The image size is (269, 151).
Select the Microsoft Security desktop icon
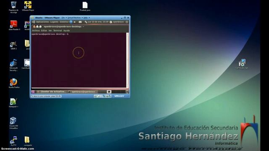(x=13, y=65)
